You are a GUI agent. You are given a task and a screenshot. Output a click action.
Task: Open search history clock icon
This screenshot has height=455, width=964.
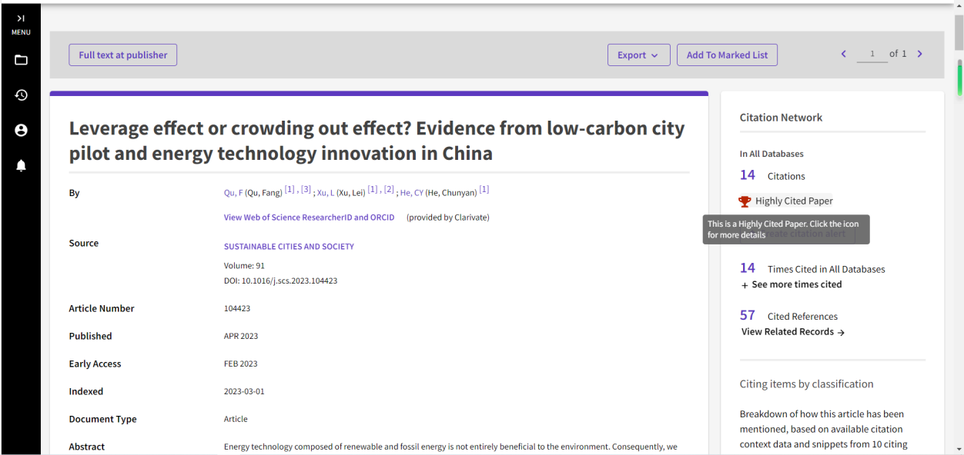pyautogui.click(x=21, y=95)
